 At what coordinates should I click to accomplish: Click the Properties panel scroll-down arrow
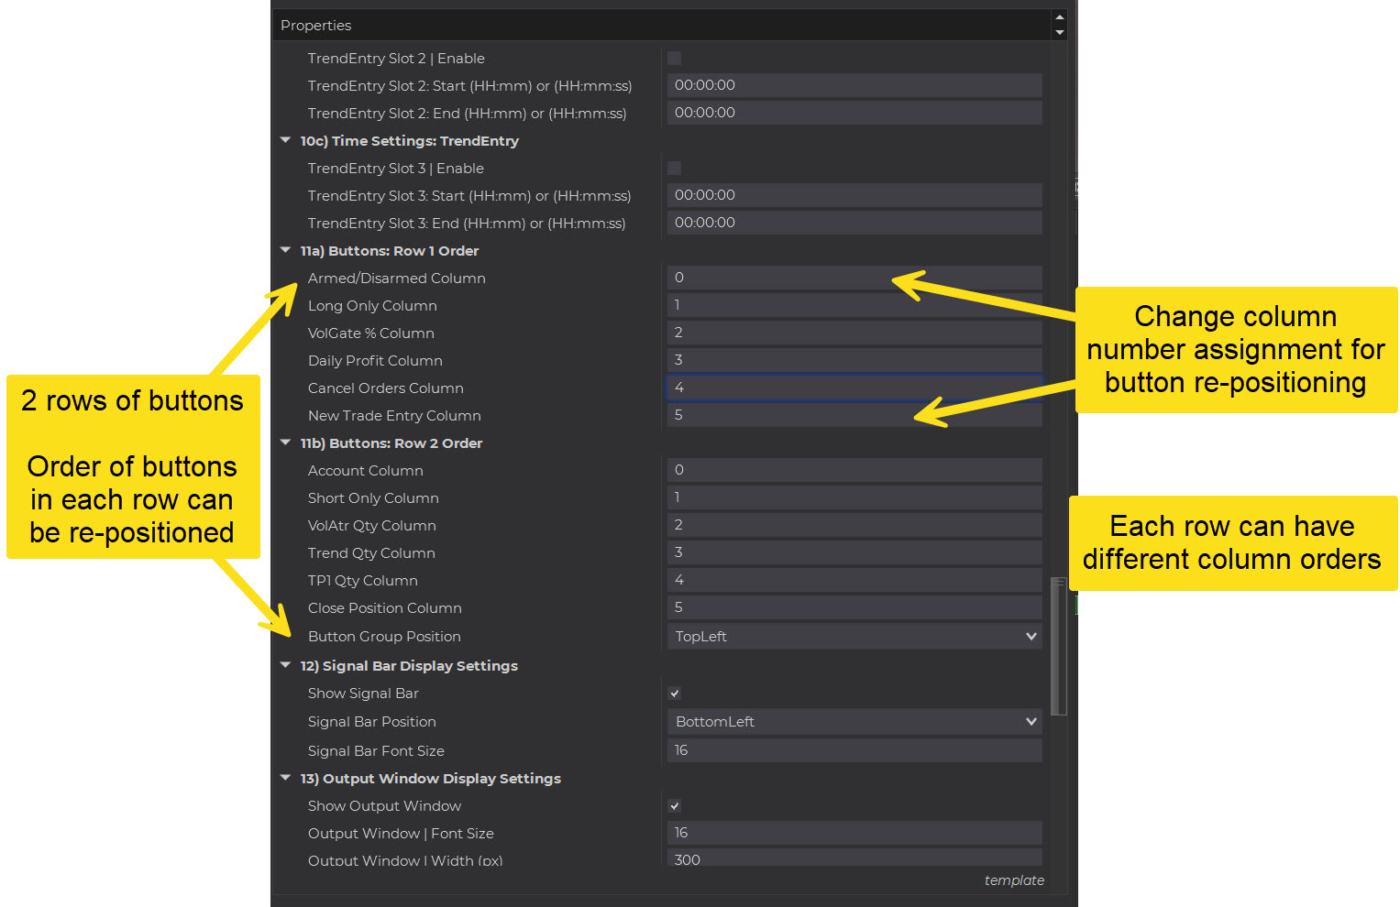click(1060, 33)
